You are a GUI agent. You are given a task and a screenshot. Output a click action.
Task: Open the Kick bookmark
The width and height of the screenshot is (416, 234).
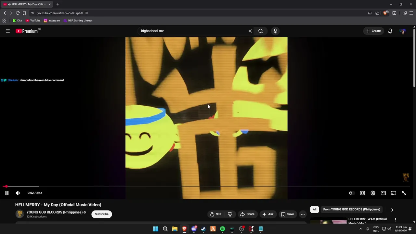[17, 20]
